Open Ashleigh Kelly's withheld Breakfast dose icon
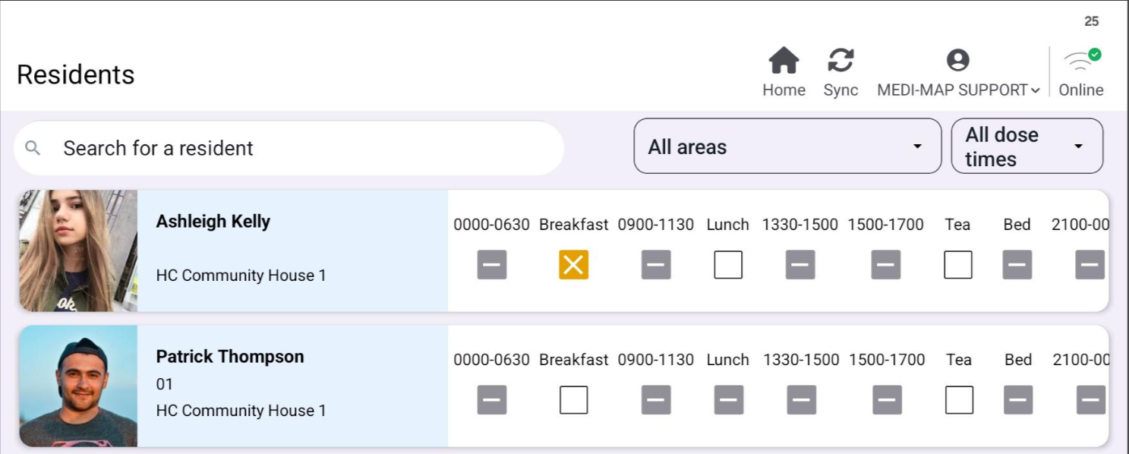Screen dimensions: 1129x454 573,265
